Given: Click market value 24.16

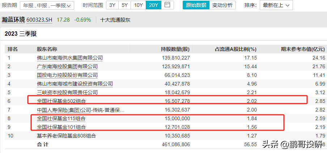Looking at the screenshot, I should tap(319, 58).
